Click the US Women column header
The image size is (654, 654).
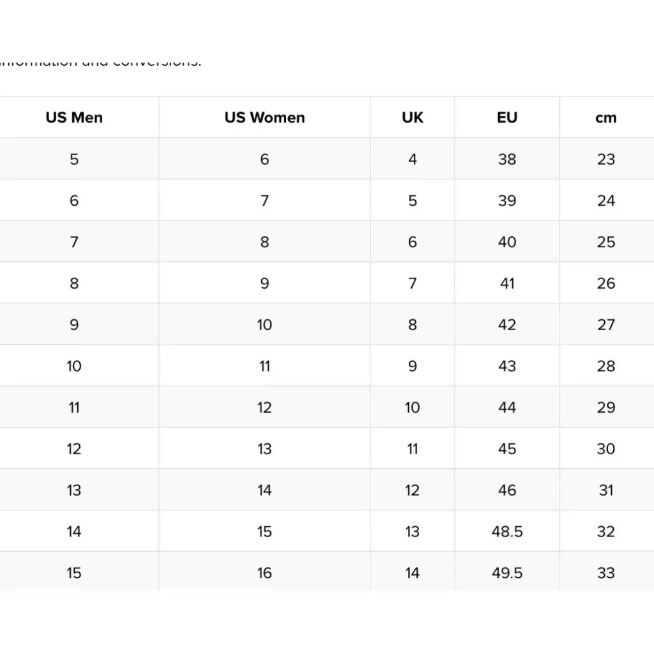264,118
